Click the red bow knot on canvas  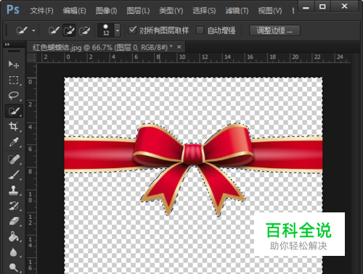(193, 154)
